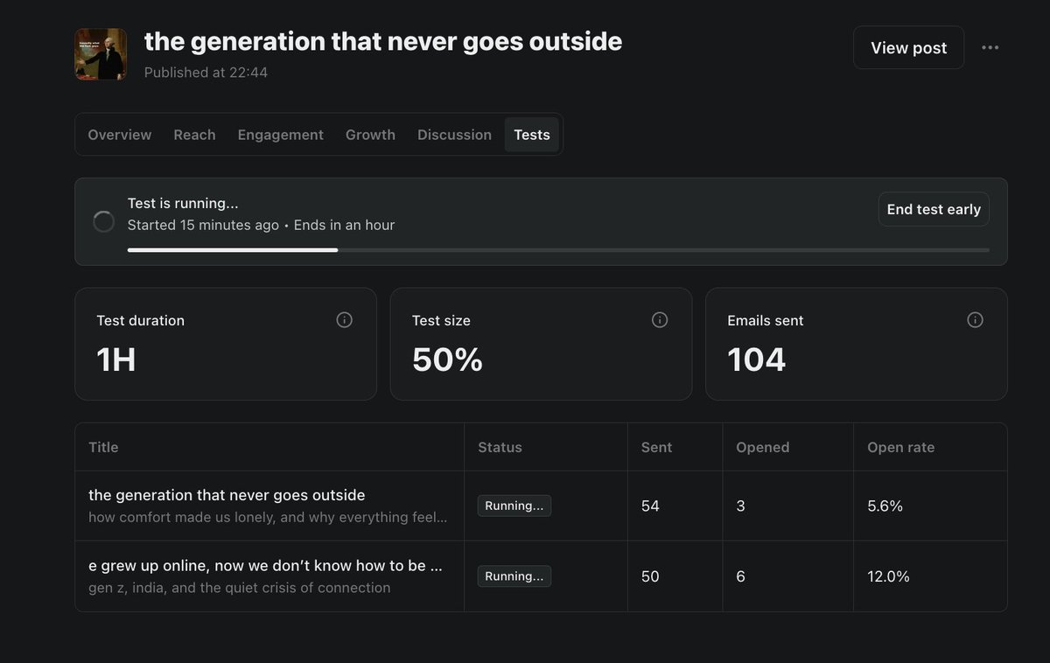This screenshot has height=663, width=1050.
Task: Click the 12.0% open rate cell
Action: tap(888, 576)
